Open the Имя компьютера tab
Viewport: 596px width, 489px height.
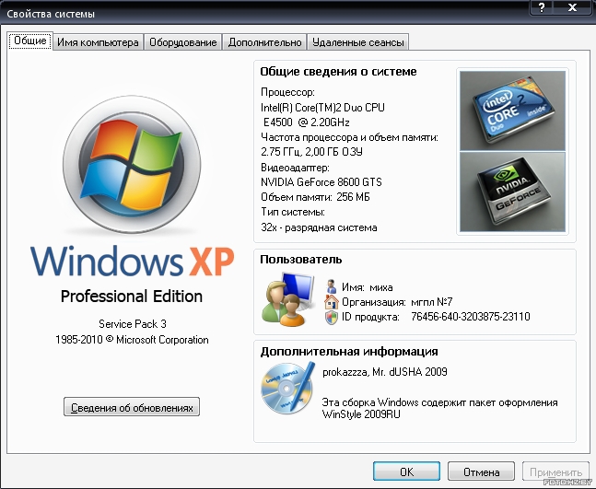[x=98, y=42]
